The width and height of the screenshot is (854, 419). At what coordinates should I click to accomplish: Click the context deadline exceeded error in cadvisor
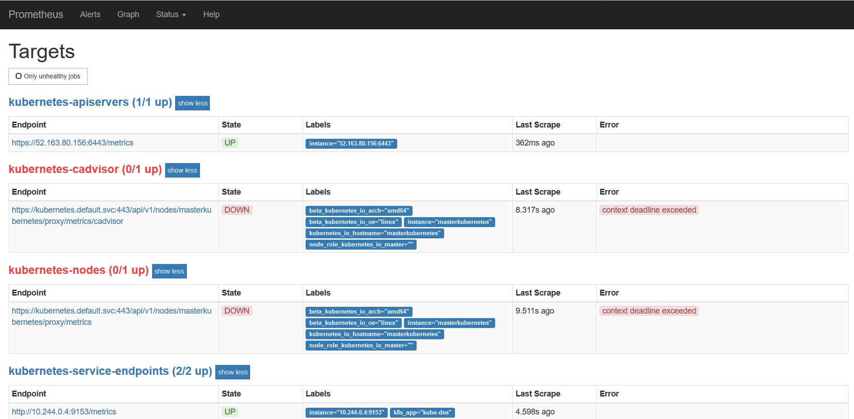(x=649, y=210)
